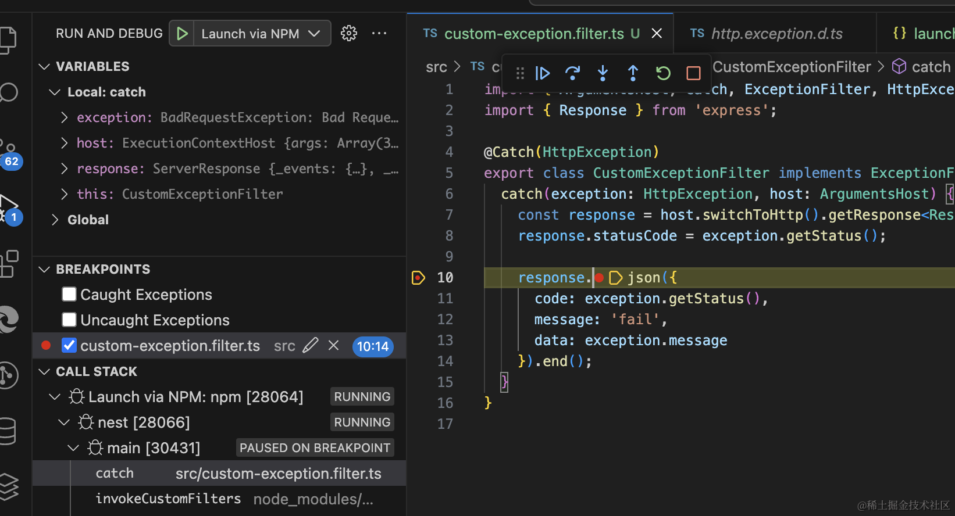This screenshot has width=955, height=516.
Task: Open Run and Debug more actions menu
Action: tap(379, 34)
